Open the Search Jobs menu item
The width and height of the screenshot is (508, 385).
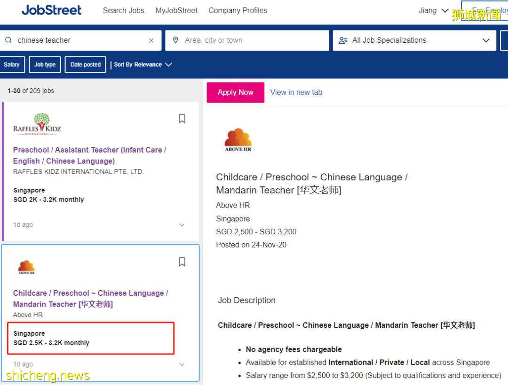(124, 10)
